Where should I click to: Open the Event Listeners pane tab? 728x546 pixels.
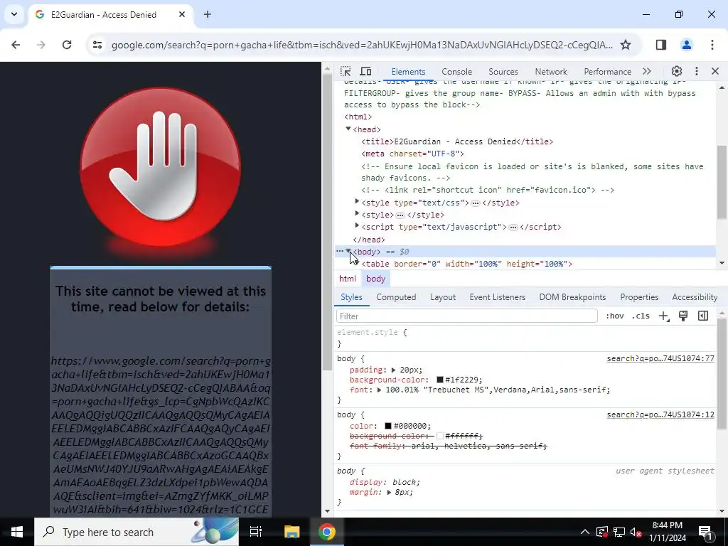coord(497,297)
